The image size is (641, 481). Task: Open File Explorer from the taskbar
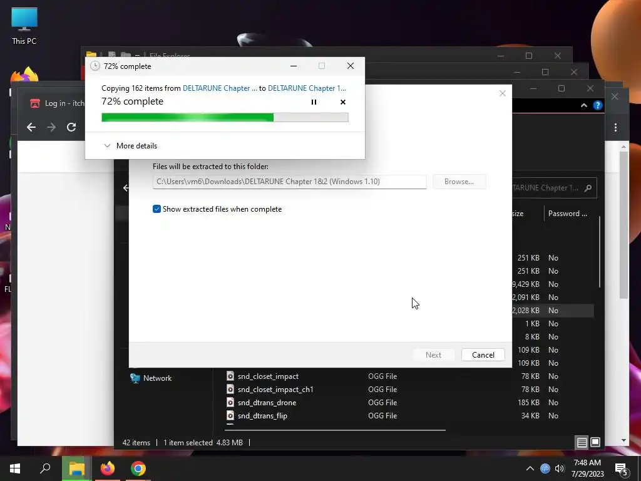(x=76, y=468)
